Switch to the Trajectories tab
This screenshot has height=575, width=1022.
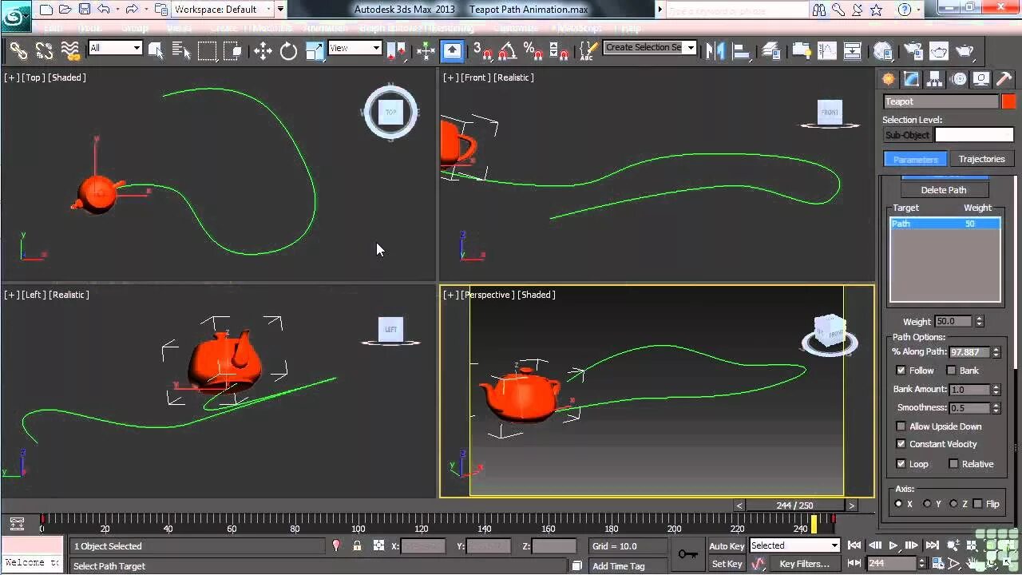pyautogui.click(x=981, y=159)
